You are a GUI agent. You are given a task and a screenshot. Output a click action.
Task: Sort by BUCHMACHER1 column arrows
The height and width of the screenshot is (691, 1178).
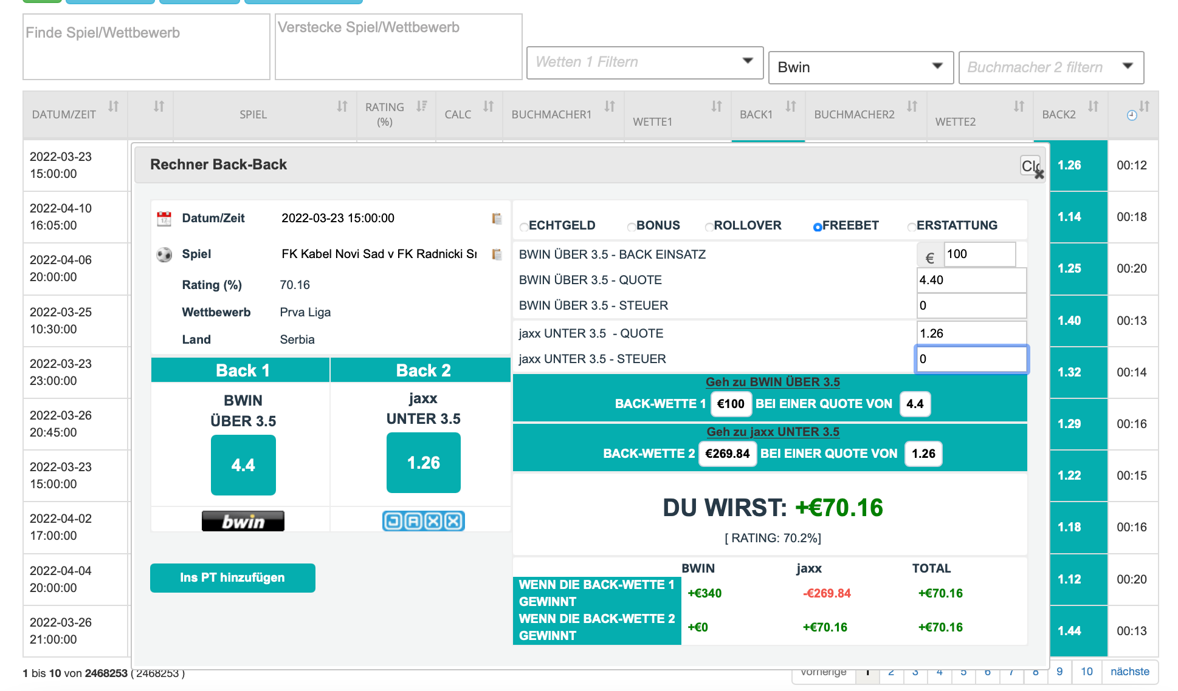pos(610,106)
